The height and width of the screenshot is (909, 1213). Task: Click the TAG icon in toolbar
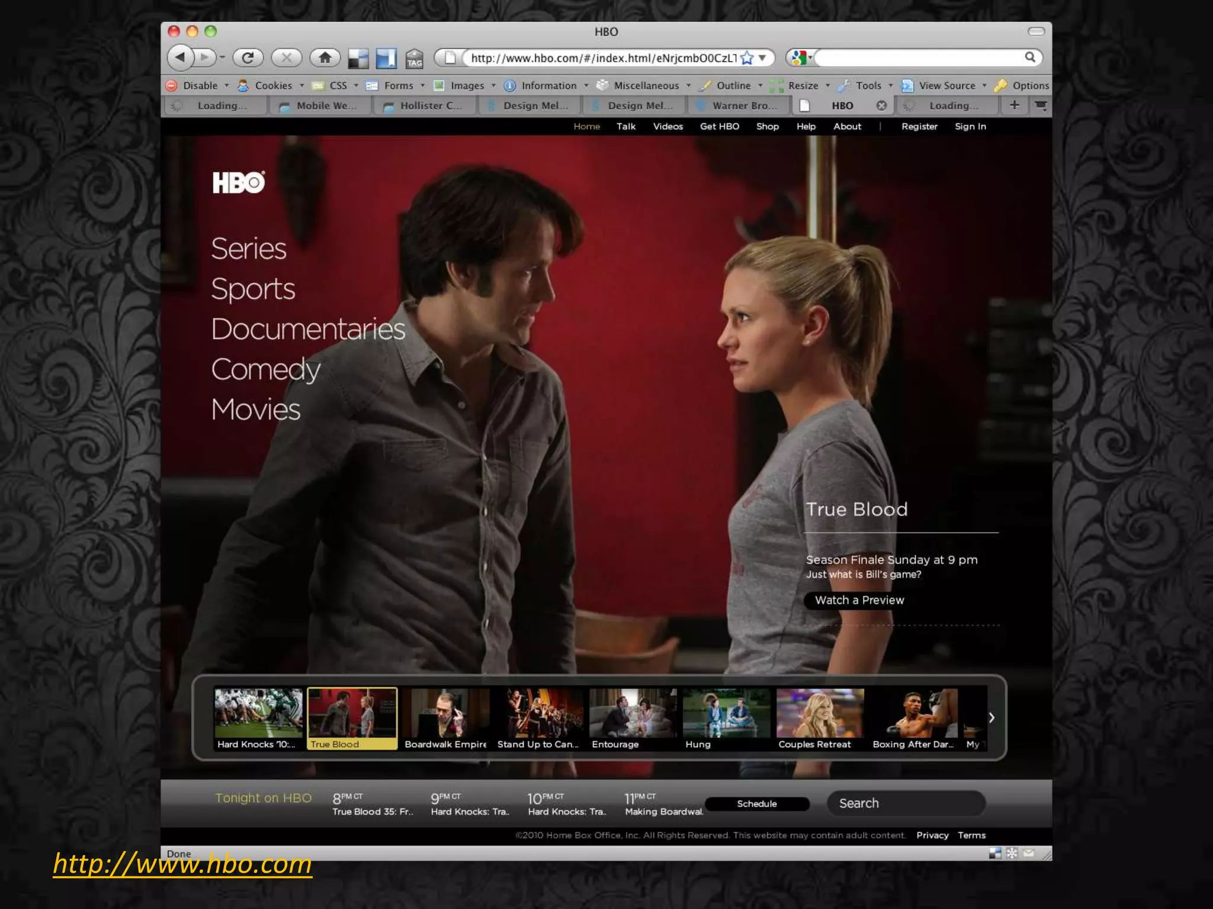click(x=415, y=59)
